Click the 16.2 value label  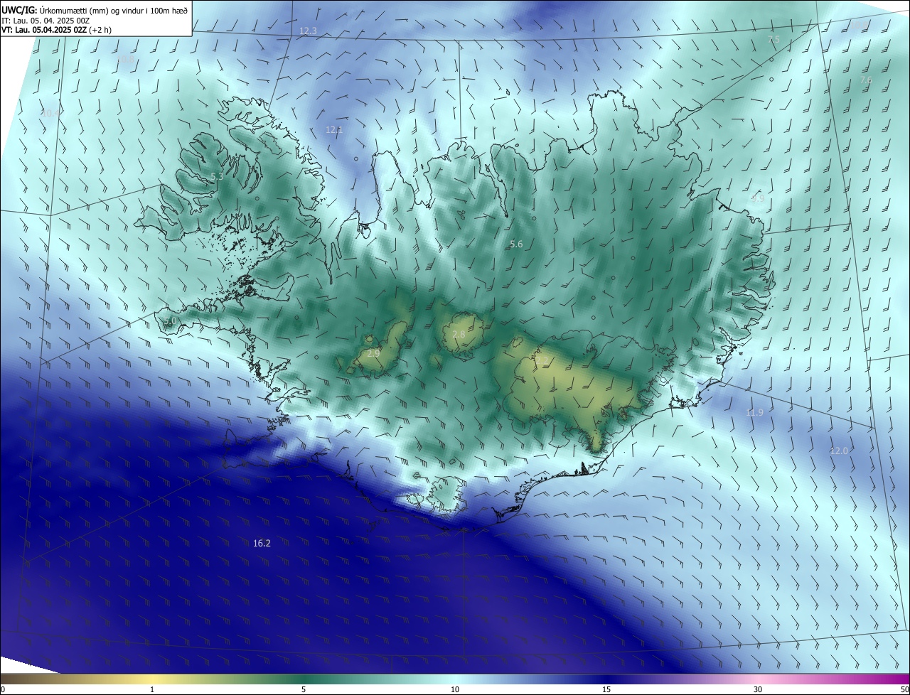[262, 543]
